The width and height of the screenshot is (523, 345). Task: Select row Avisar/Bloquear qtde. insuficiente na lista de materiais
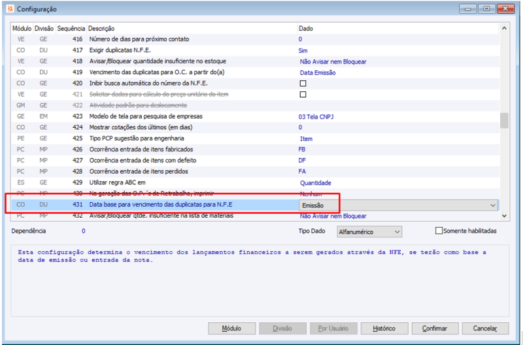point(255,216)
